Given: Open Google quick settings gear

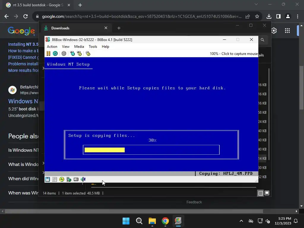Looking at the screenshot, I should (274, 31).
